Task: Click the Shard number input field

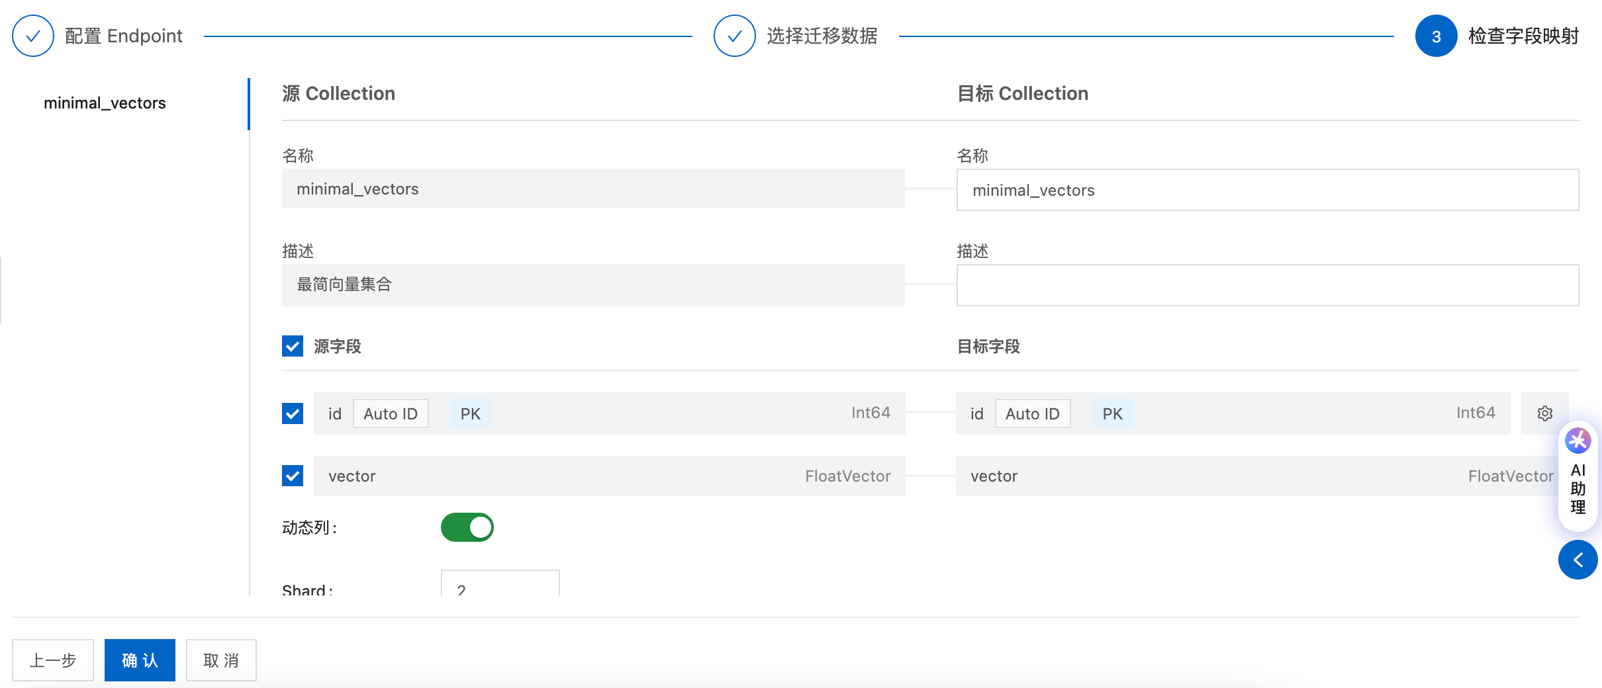Action: pyautogui.click(x=500, y=585)
